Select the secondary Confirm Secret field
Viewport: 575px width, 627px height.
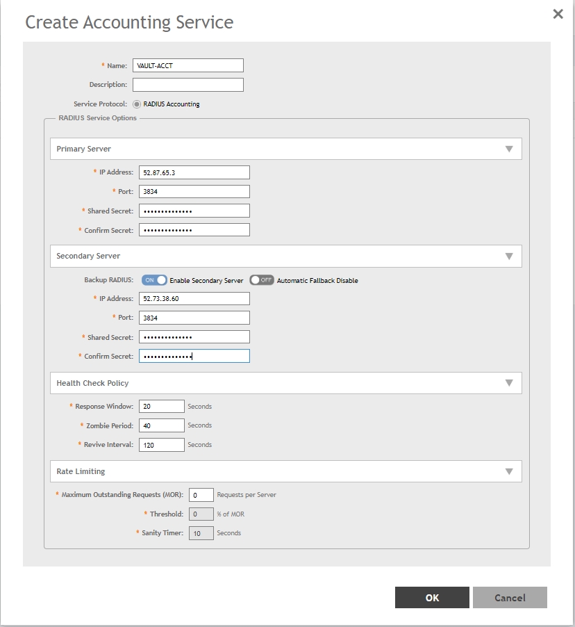click(194, 356)
